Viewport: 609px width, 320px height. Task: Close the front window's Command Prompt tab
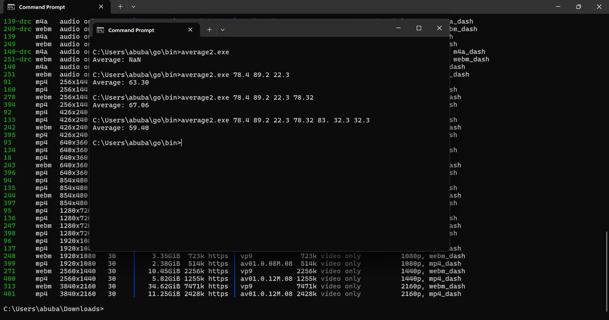point(191,30)
